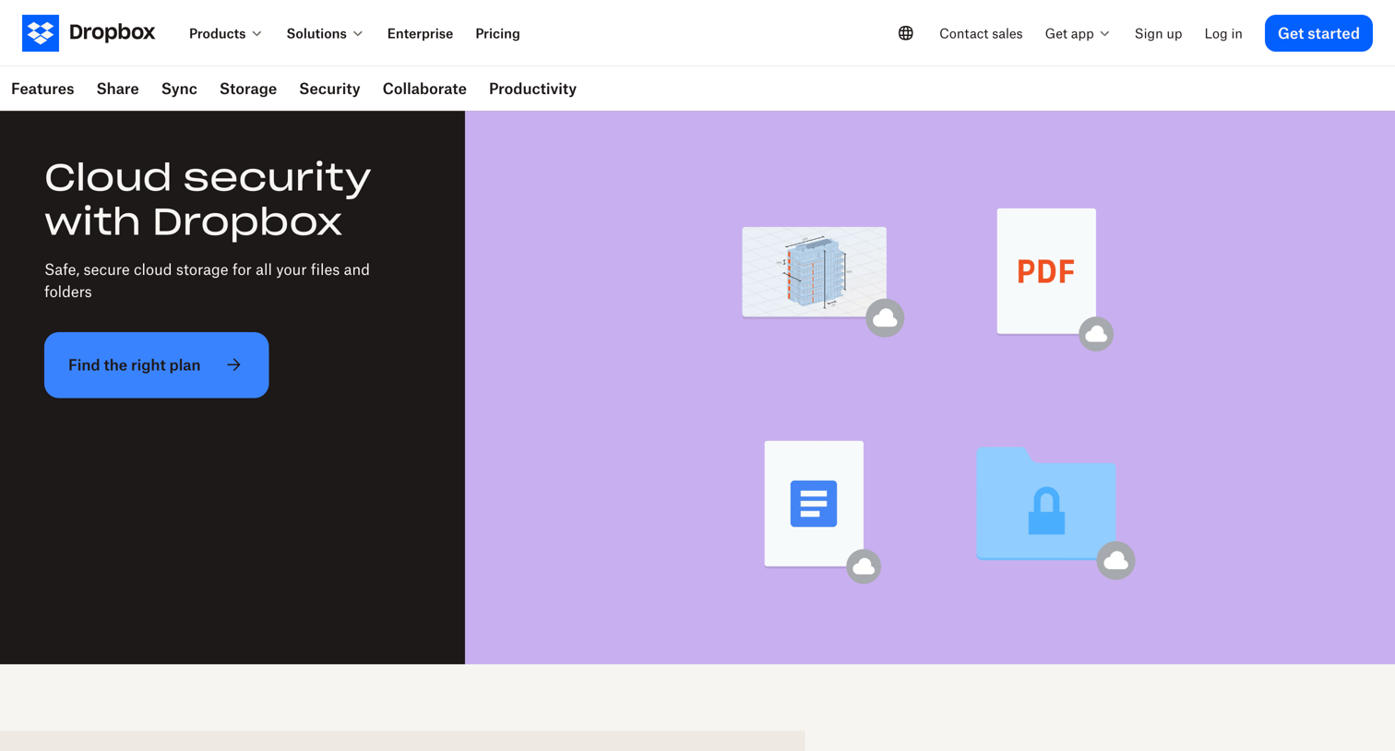This screenshot has height=751, width=1395.
Task: Open the Enterprise page
Action: (420, 33)
